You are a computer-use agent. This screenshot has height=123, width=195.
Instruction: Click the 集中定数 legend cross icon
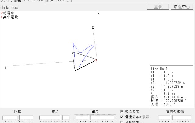coord(2,17)
